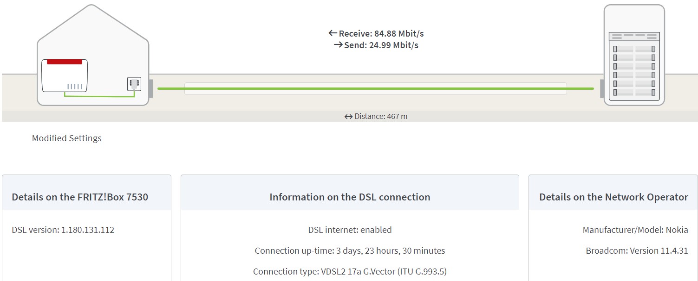Viewport: 698px width, 281px height.
Task: Click the Manufacturer/Model Nokia entry
Action: point(635,230)
